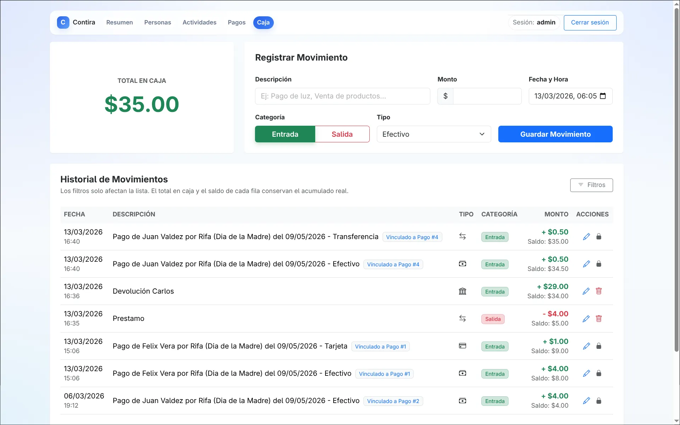Expand the Vinculado a Pago #4 link
Image resolution: width=680 pixels, height=425 pixels.
tap(412, 237)
